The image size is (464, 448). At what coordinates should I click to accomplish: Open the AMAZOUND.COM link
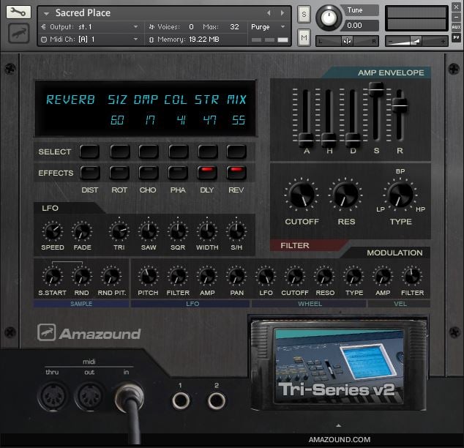[x=340, y=440]
